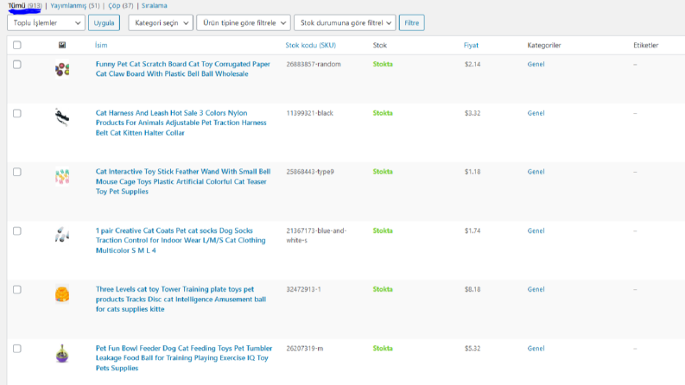Click Stokta status in the 26883857-random row

tap(383, 64)
